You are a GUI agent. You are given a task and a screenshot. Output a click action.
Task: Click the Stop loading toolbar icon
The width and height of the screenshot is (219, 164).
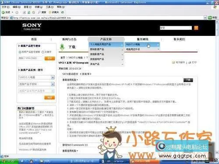[24, 13]
